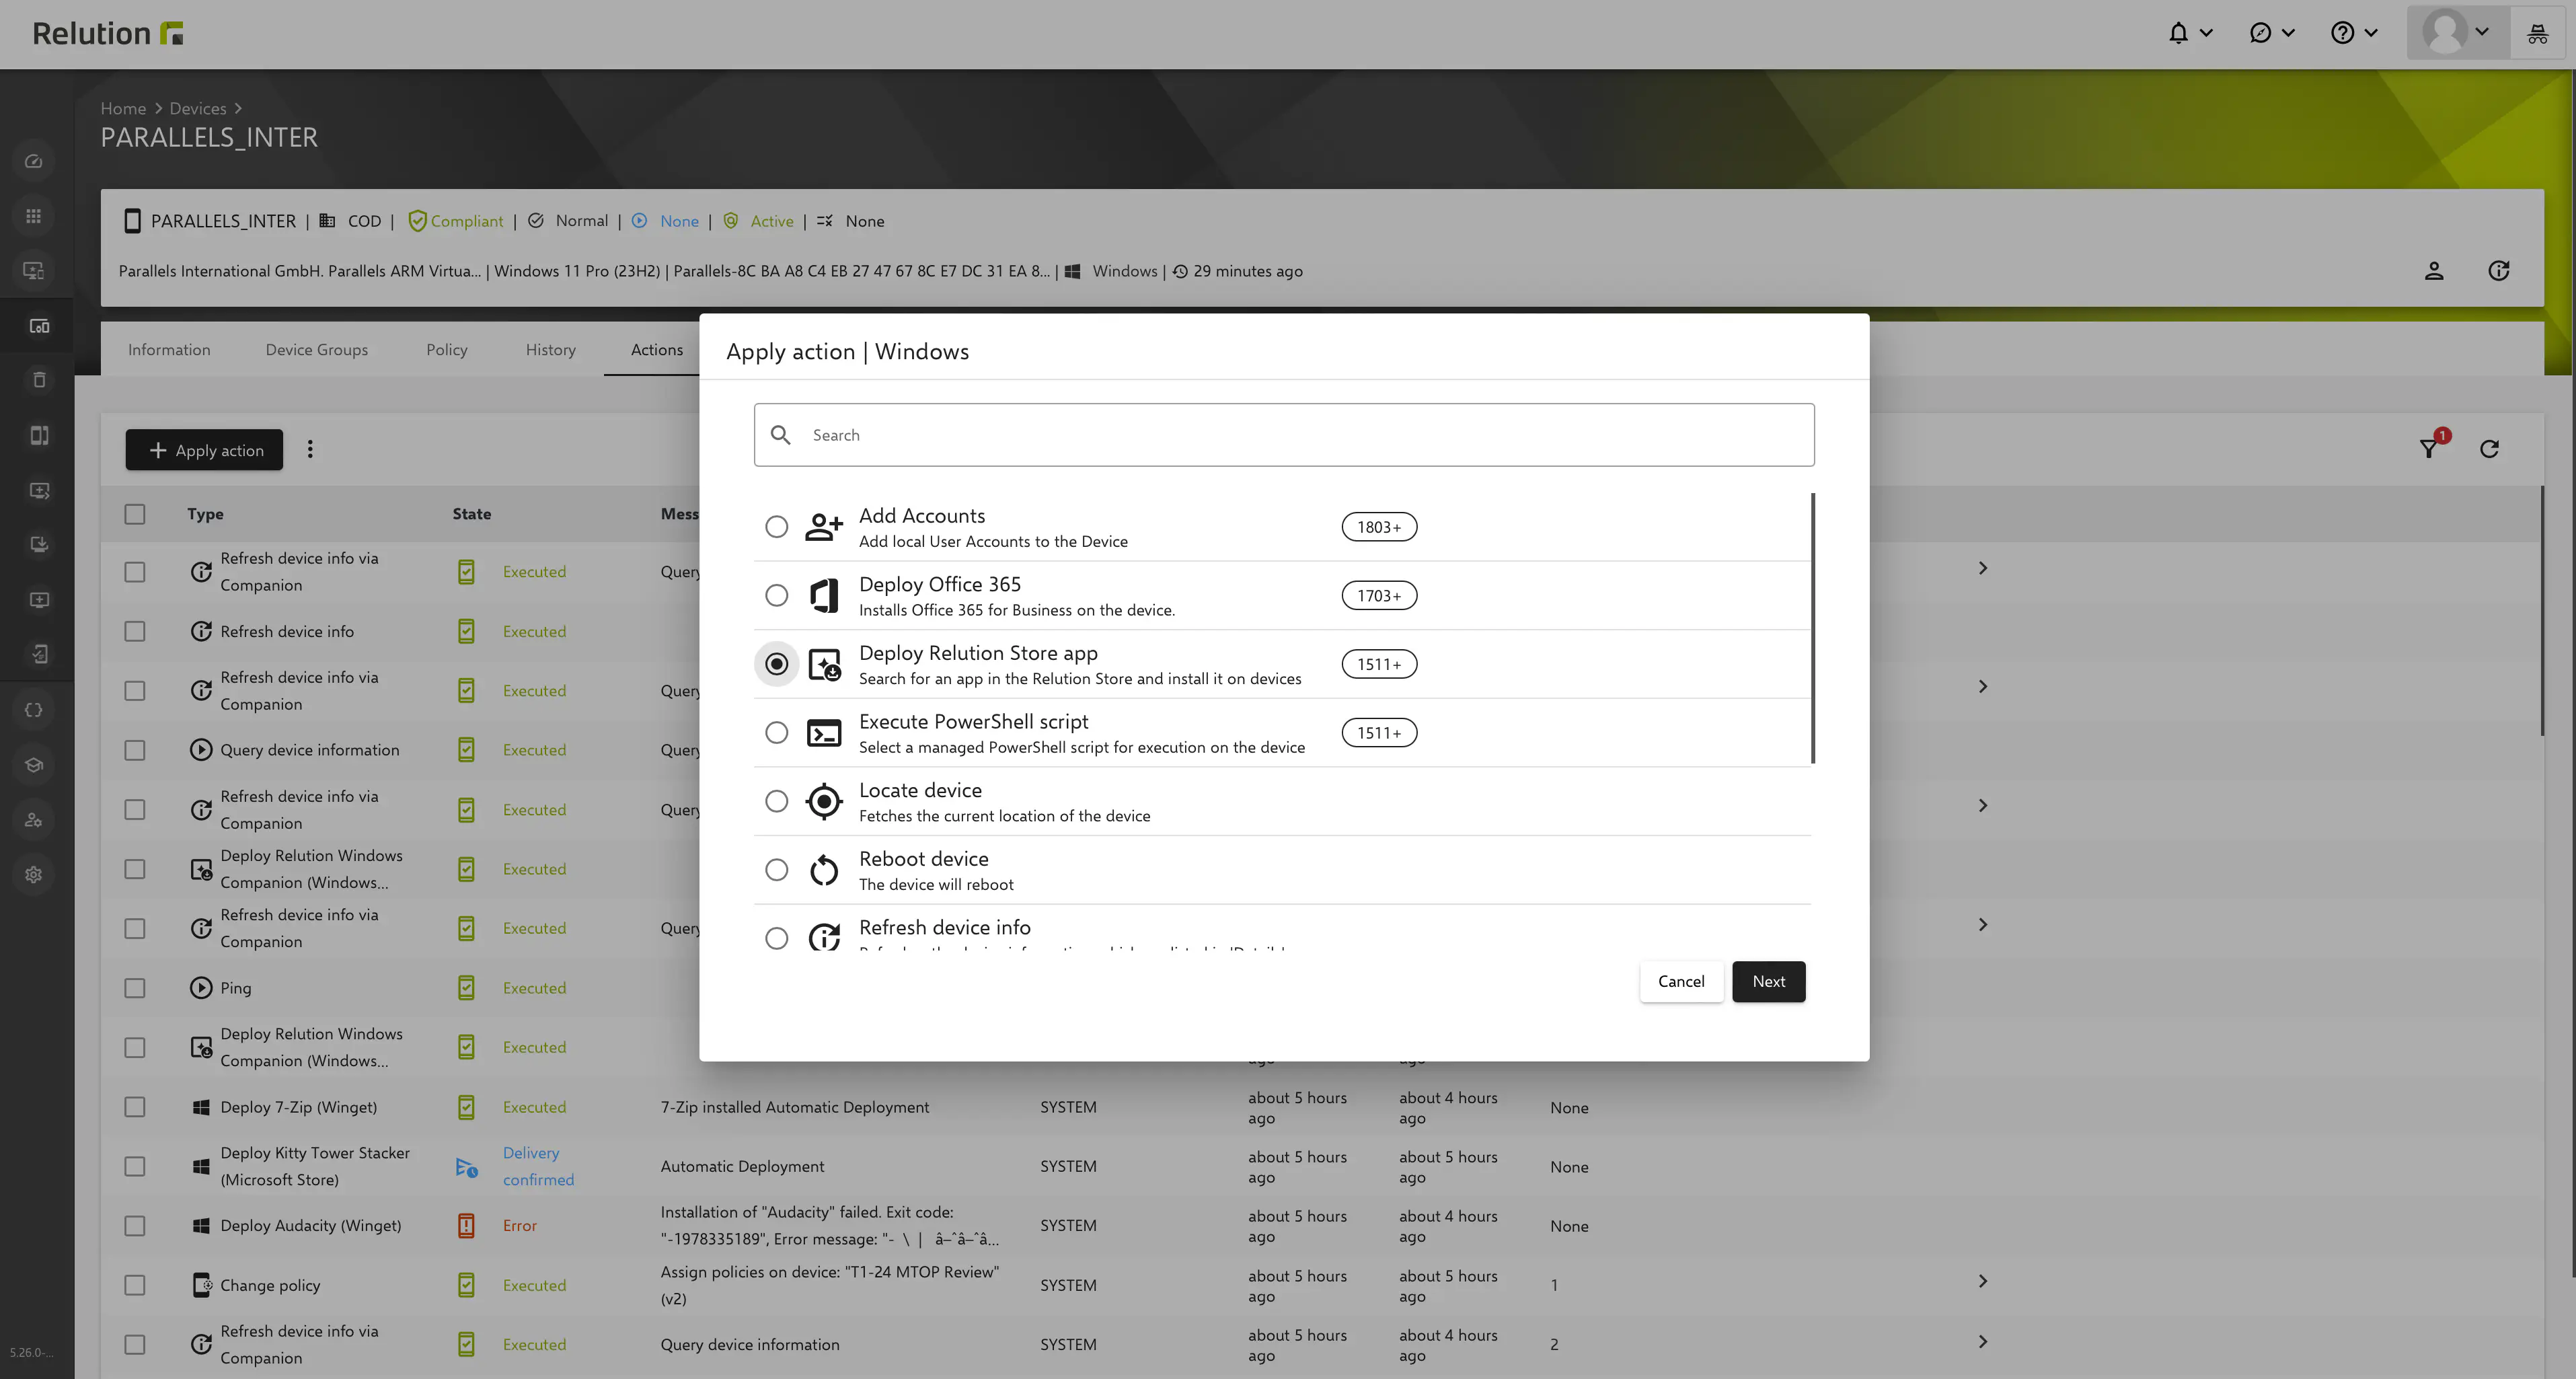This screenshot has height=1379, width=2576.
Task: Click the notifications bell icon
Action: tap(2179, 32)
